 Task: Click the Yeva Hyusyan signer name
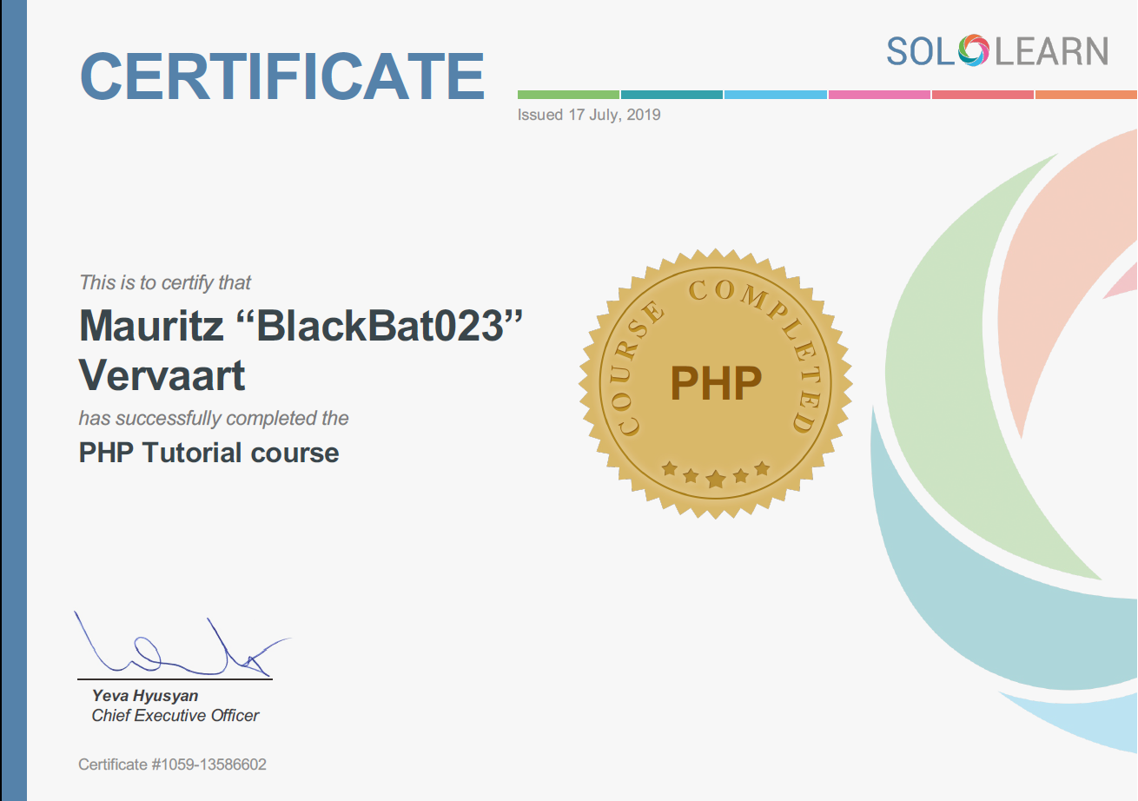145,696
